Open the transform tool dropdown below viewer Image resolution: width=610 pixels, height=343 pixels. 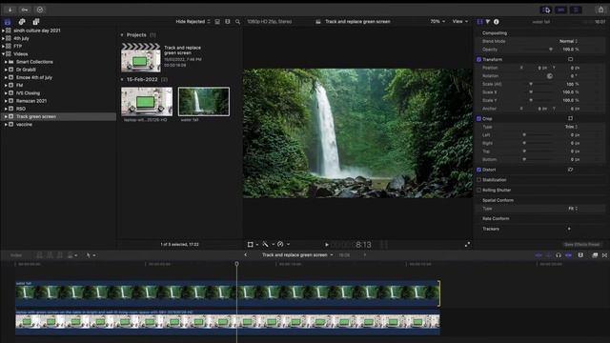pyautogui.click(x=253, y=244)
